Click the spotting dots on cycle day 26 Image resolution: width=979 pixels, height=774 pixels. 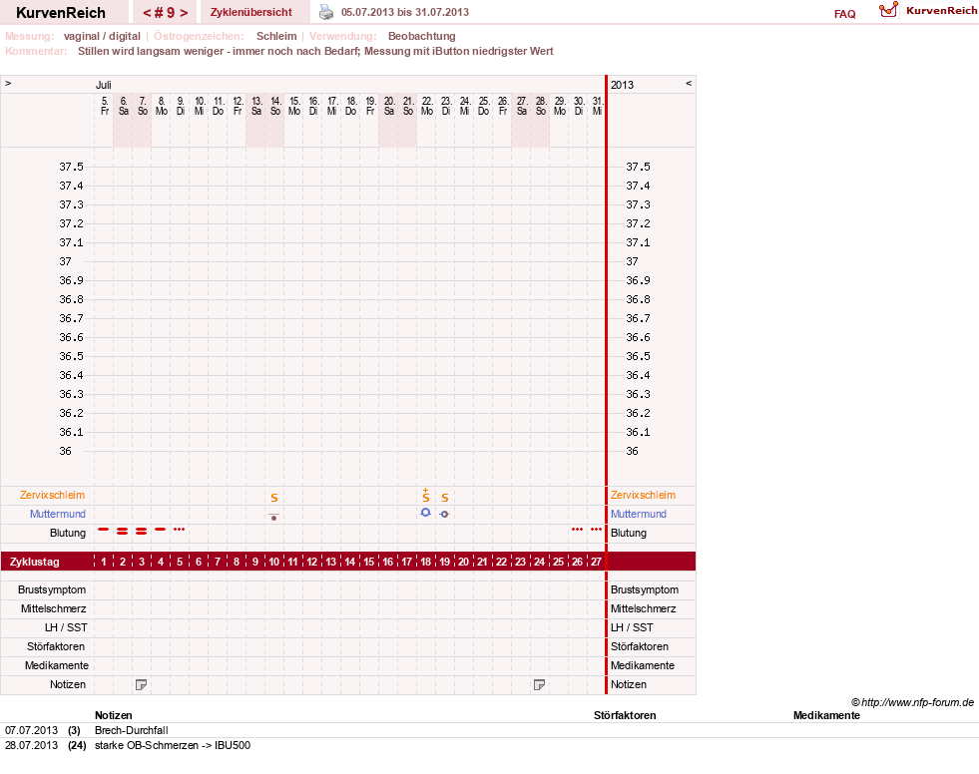pos(577,530)
